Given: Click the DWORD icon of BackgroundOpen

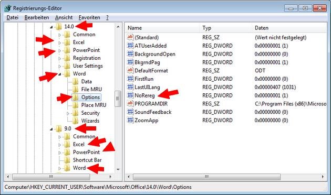Looking at the screenshot, I should 130,54.
